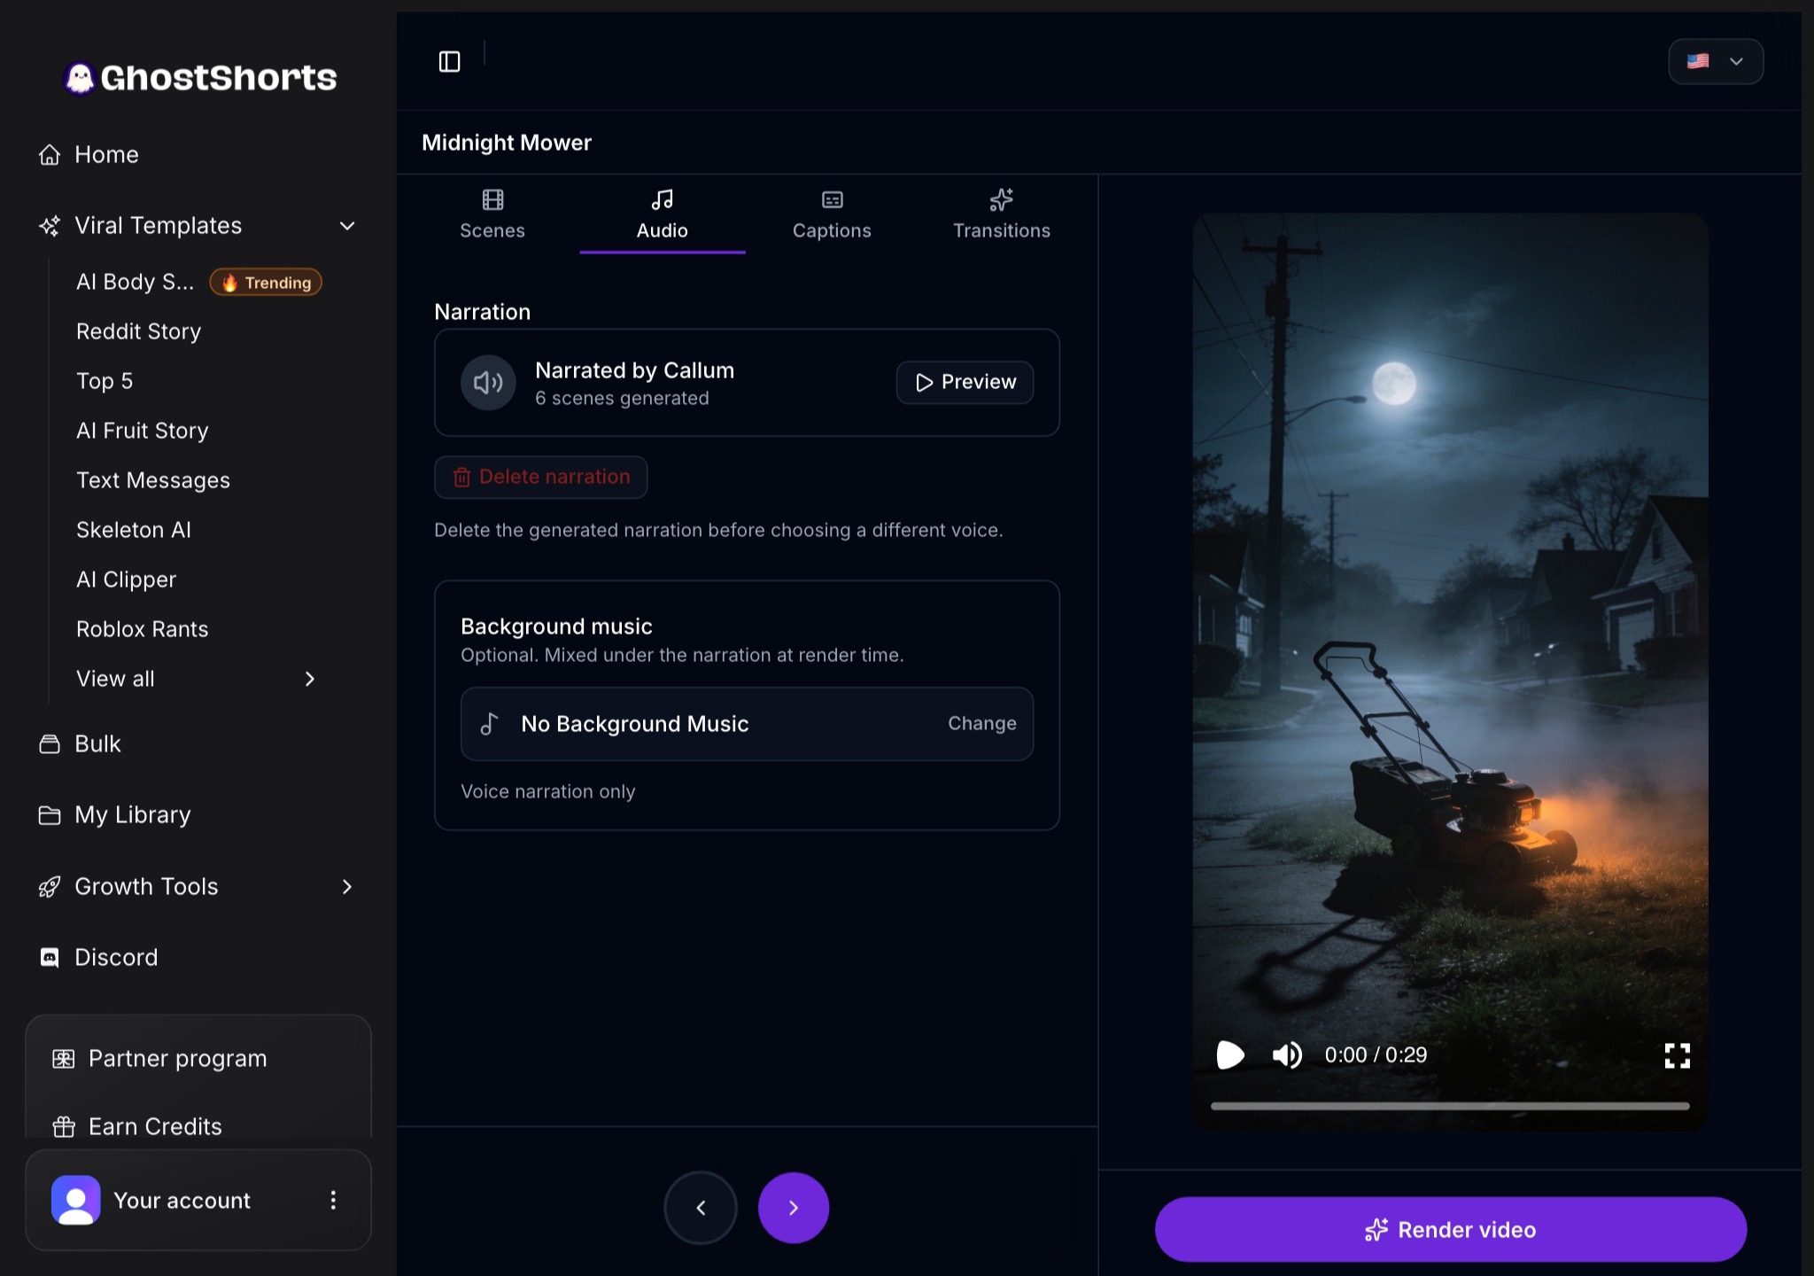Click 'Narrated by Callum' text
The width and height of the screenshot is (1814, 1276).
point(634,370)
